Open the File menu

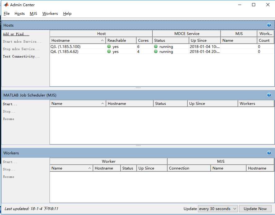(x=7, y=14)
